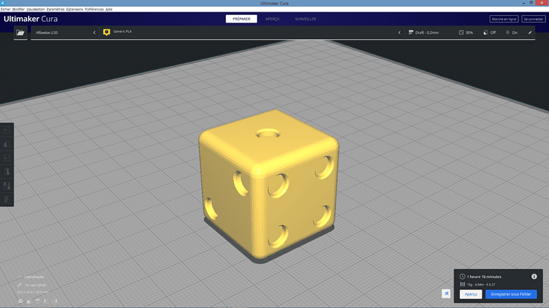This screenshot has width=549, height=308.
Task: Click the Ultimaker Cura logo
Action: click(x=30, y=19)
